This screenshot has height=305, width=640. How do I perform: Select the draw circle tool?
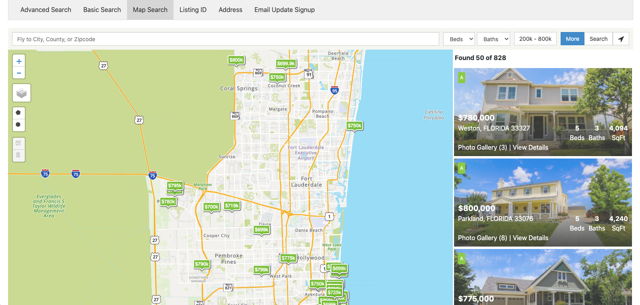coord(18,125)
